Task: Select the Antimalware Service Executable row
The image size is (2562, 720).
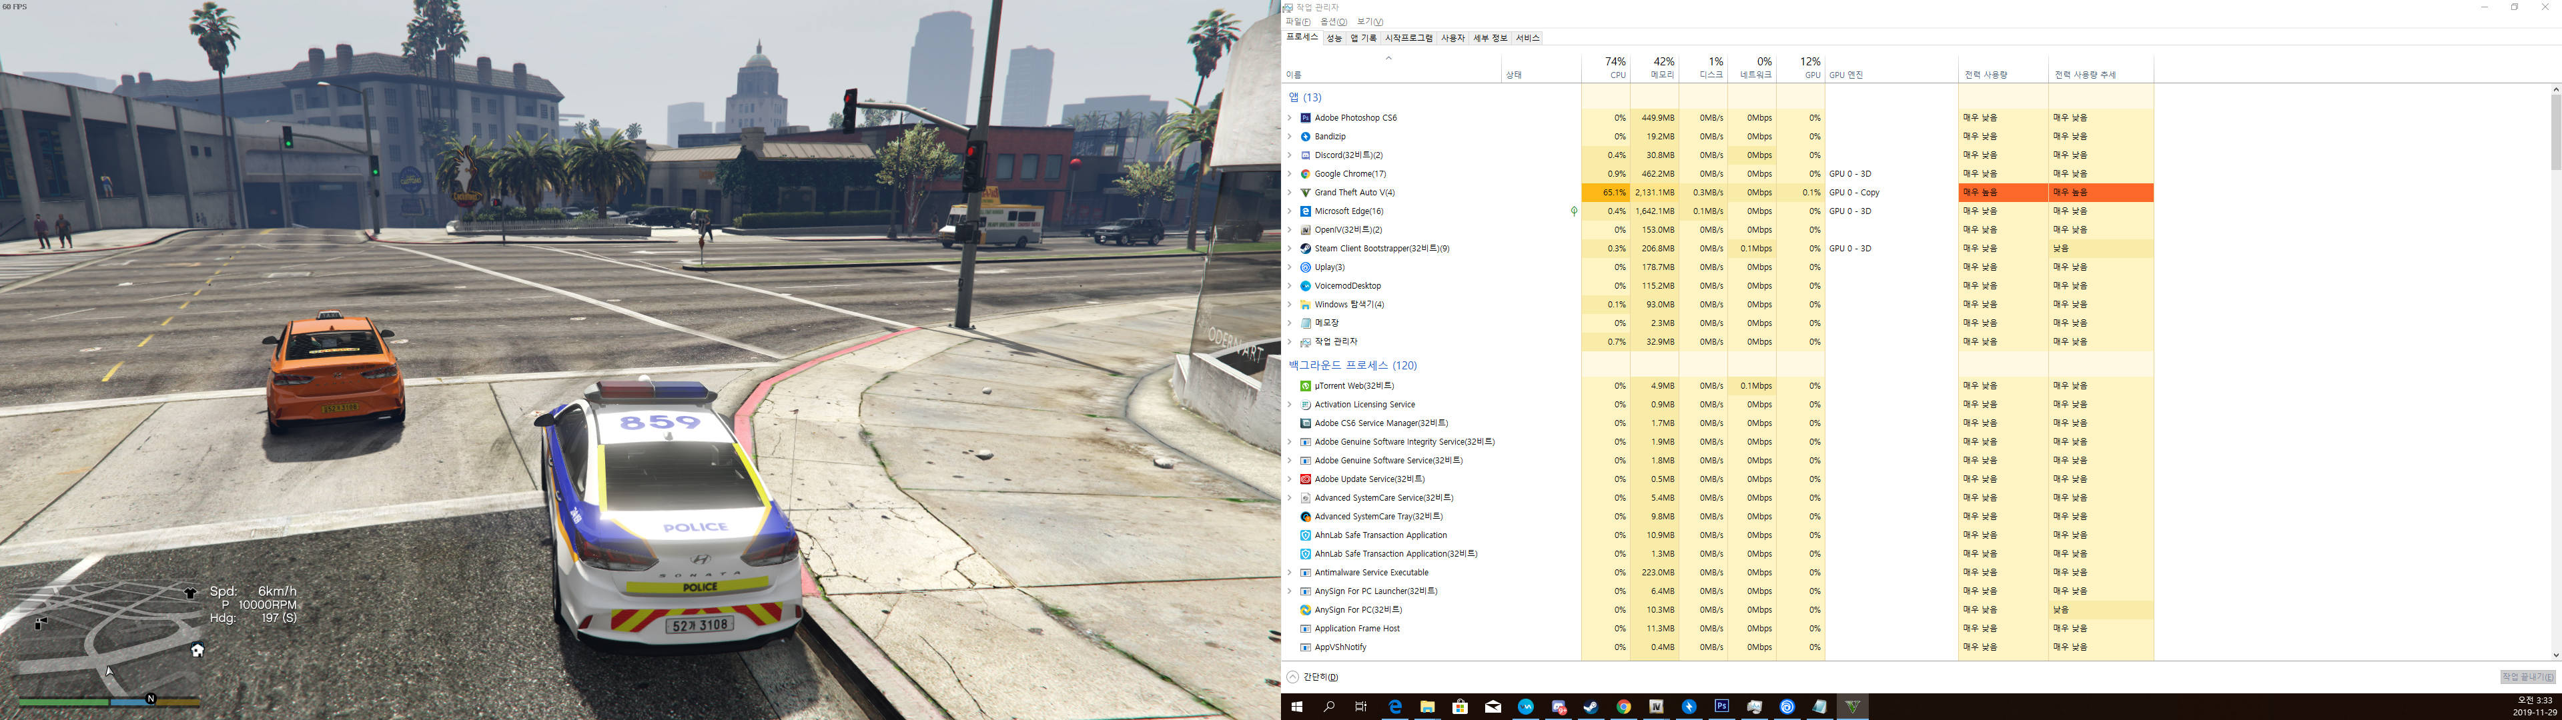Action: coord(1719,573)
